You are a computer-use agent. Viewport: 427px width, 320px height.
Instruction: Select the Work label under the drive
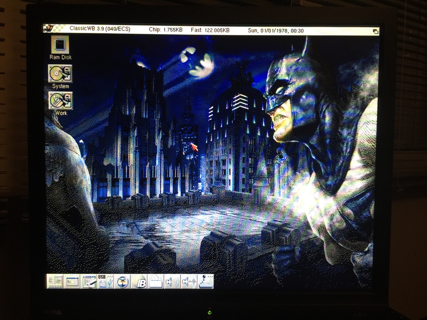(x=61, y=113)
